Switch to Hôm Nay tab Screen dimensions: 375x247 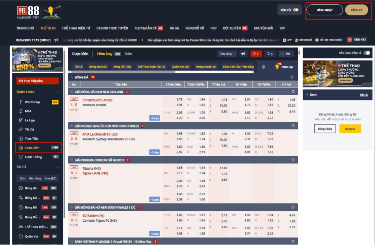point(104,54)
